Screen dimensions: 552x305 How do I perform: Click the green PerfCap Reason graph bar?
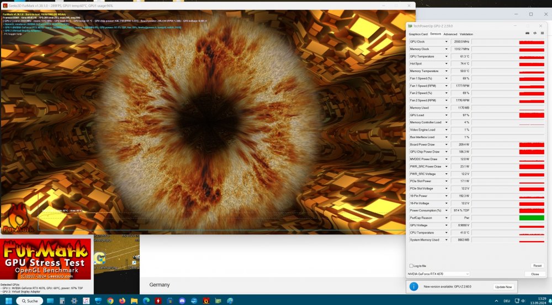(x=532, y=218)
